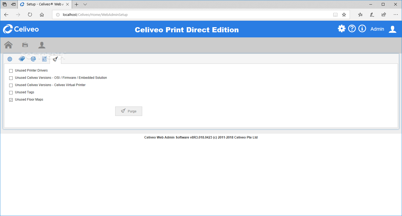
Task: Open a new tab with plus button
Action: pyautogui.click(x=77, y=4)
